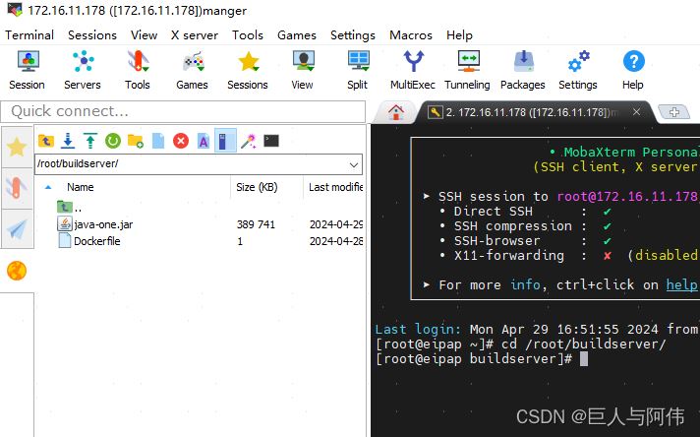Click the Help question mark icon

tap(633, 70)
